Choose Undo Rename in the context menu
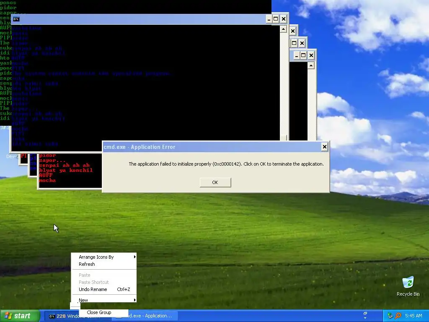 coord(104,289)
